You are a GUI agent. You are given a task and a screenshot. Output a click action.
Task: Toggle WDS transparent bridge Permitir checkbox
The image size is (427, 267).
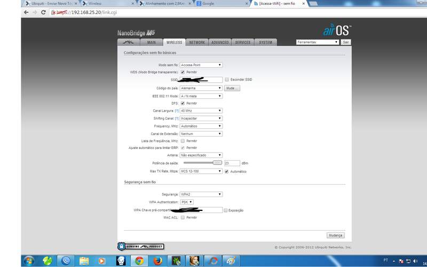[x=183, y=72]
